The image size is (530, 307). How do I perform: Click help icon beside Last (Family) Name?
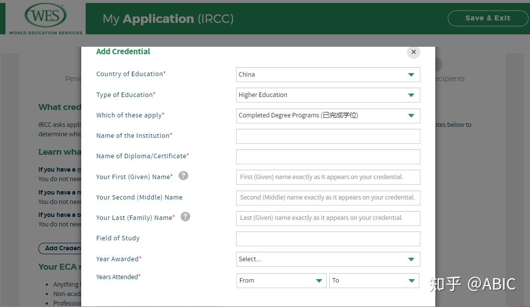point(185,216)
